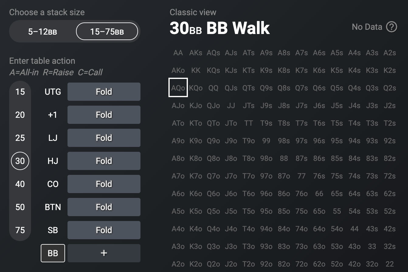The height and width of the screenshot is (272, 408).
Task: Change the UTG action Fold button
Action: pyautogui.click(x=104, y=92)
